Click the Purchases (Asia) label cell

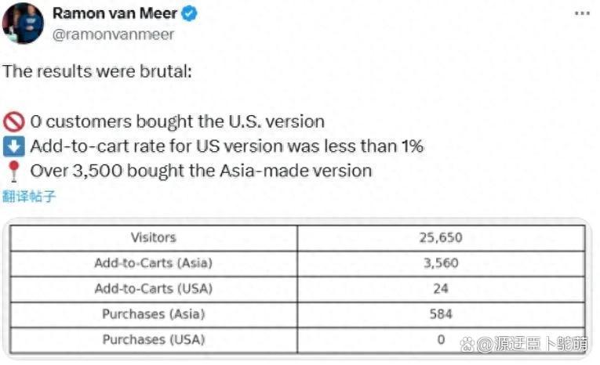coord(154,314)
